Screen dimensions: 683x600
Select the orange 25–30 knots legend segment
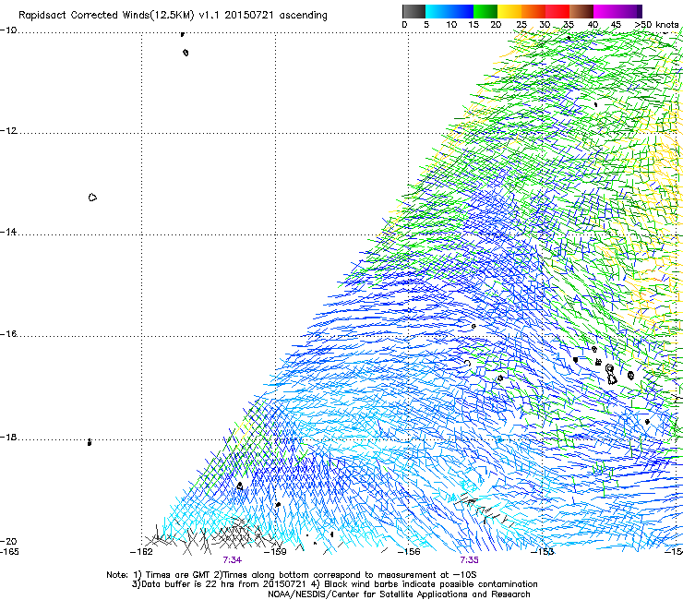tap(533, 11)
